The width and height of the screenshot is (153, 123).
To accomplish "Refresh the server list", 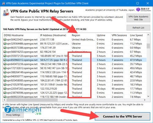I will [138, 27].
